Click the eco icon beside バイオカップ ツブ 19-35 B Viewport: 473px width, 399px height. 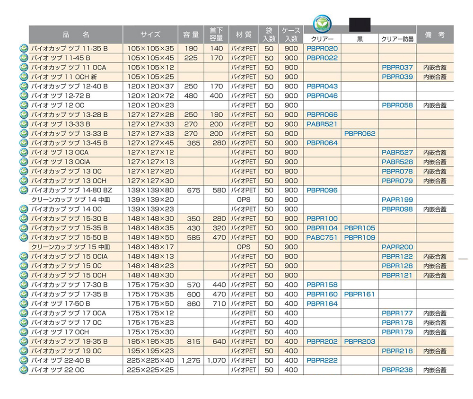point(24,341)
